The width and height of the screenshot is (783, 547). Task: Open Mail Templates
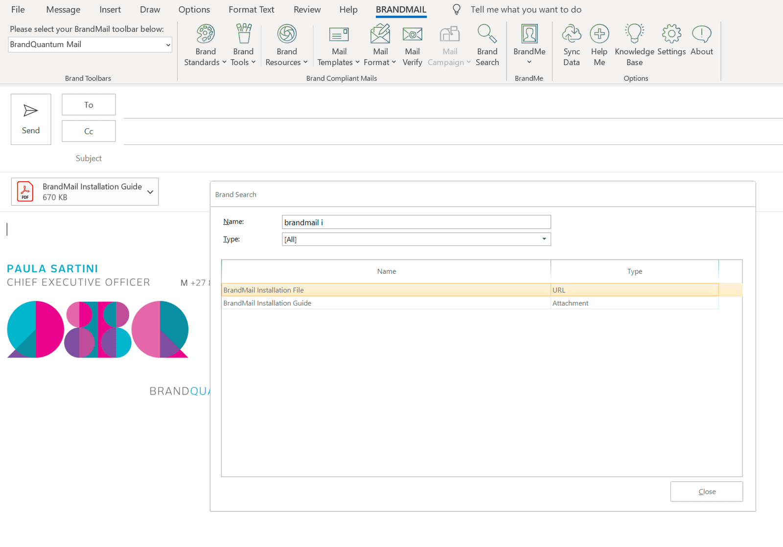pos(338,44)
